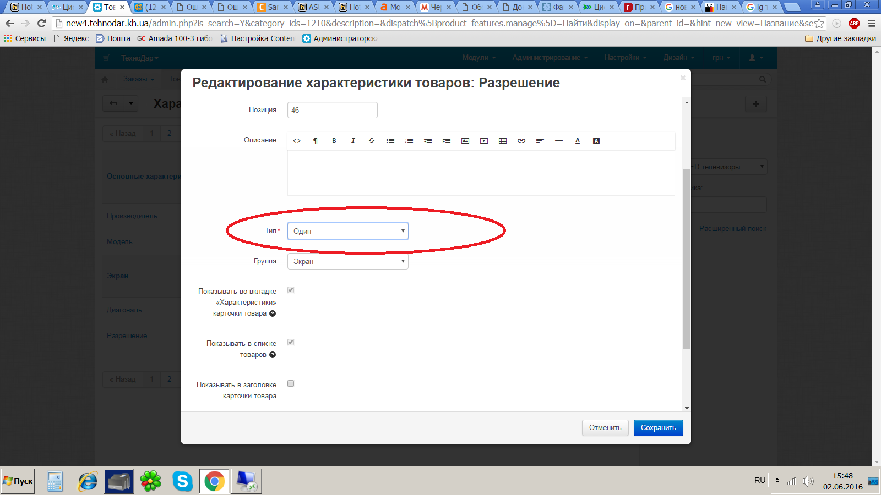881x495 pixels.
Task: Open Яндекс bookmark
Action: point(71,38)
